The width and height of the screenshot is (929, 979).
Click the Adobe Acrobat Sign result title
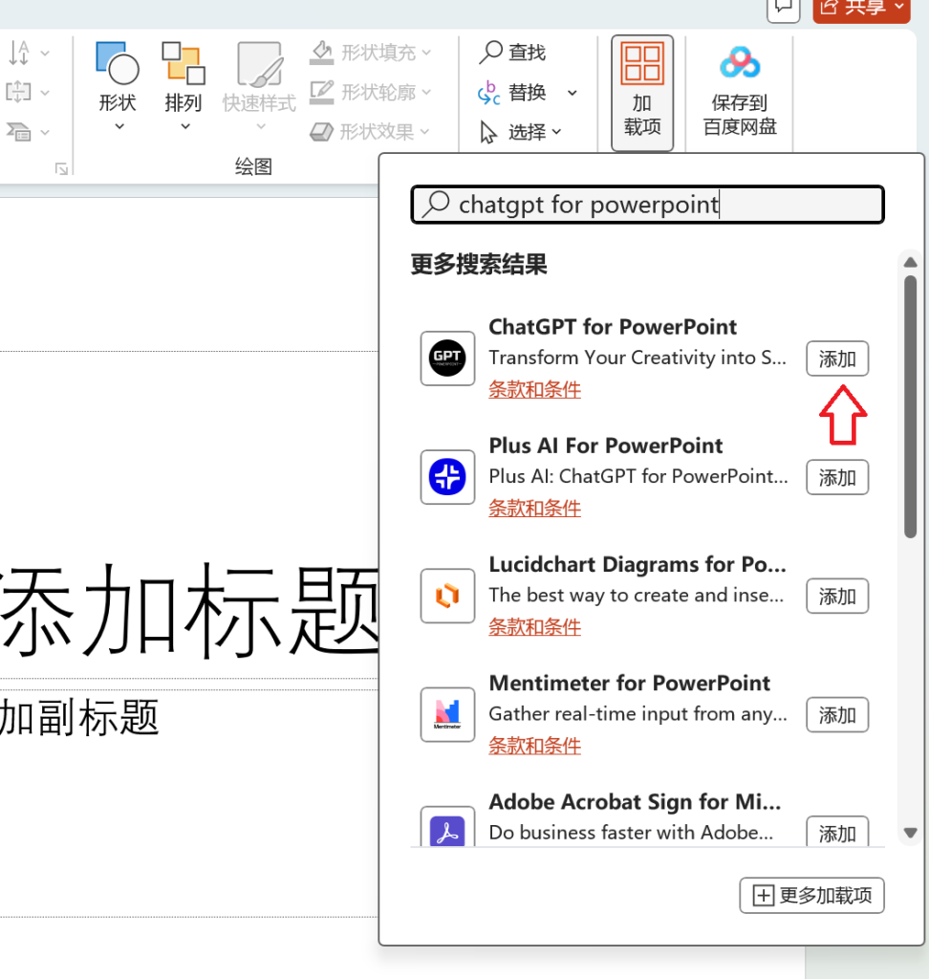(635, 801)
